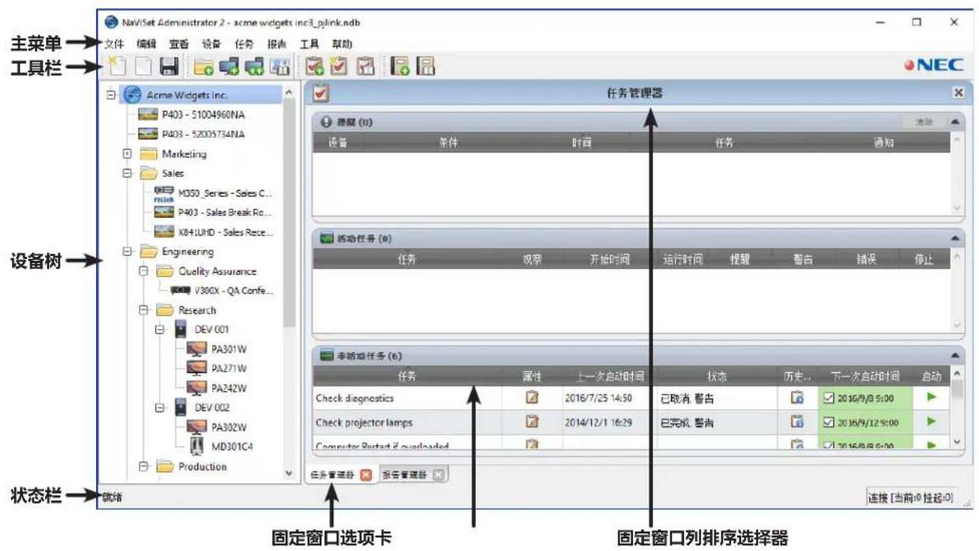Click the blank open-document toolbar icon
The image size is (979, 551).
pyautogui.click(x=143, y=67)
